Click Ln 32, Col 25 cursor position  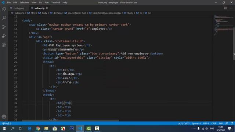point(184,124)
